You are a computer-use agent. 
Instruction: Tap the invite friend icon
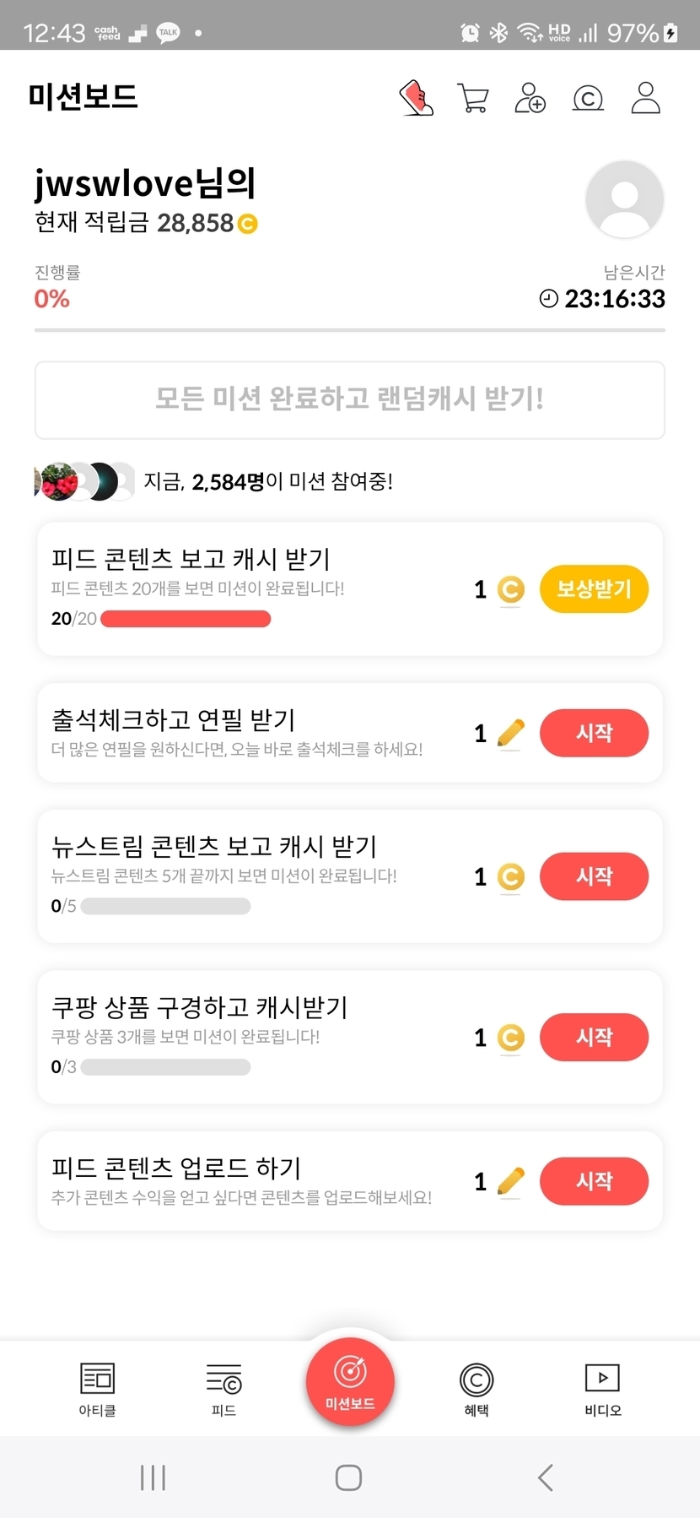[530, 98]
